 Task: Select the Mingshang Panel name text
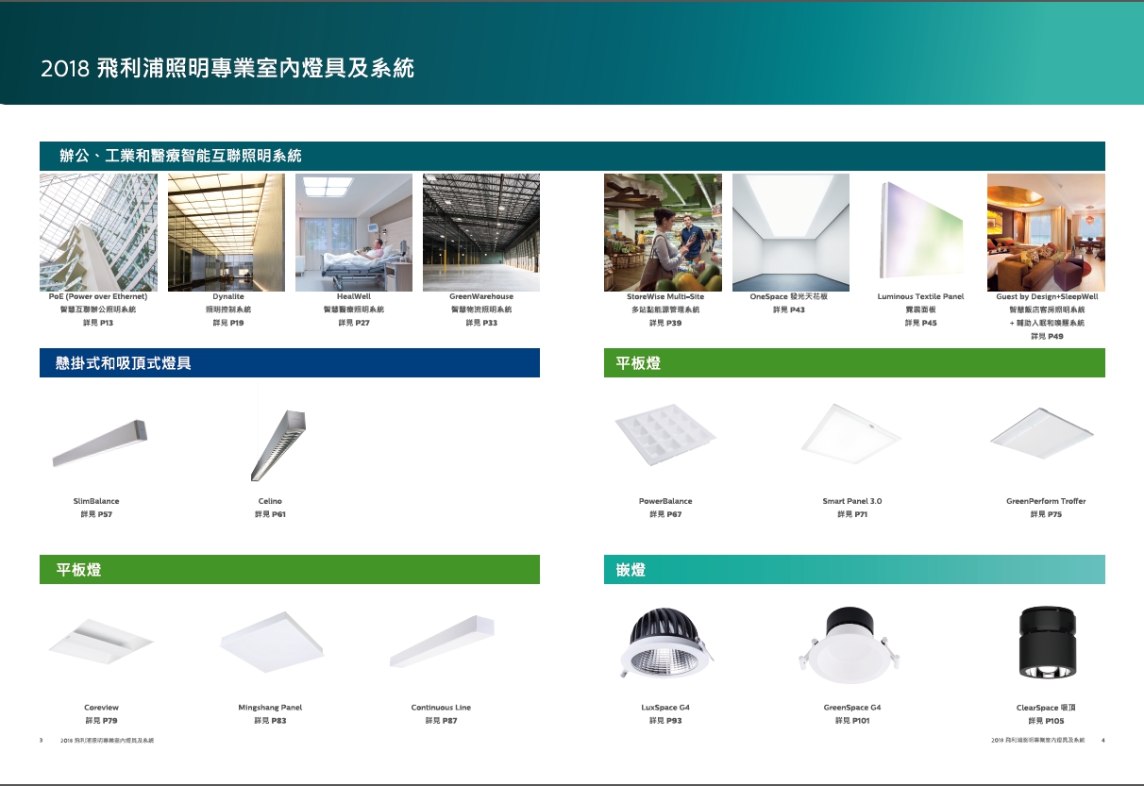click(x=270, y=707)
